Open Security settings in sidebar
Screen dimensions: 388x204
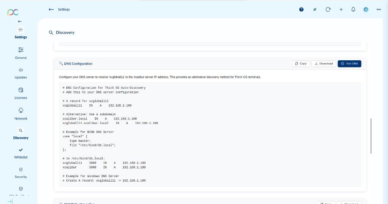[x=21, y=173]
